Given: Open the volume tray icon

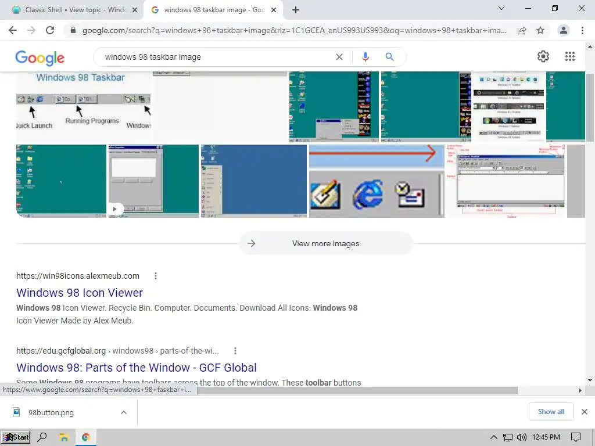Looking at the screenshot, I should click(x=522, y=437).
